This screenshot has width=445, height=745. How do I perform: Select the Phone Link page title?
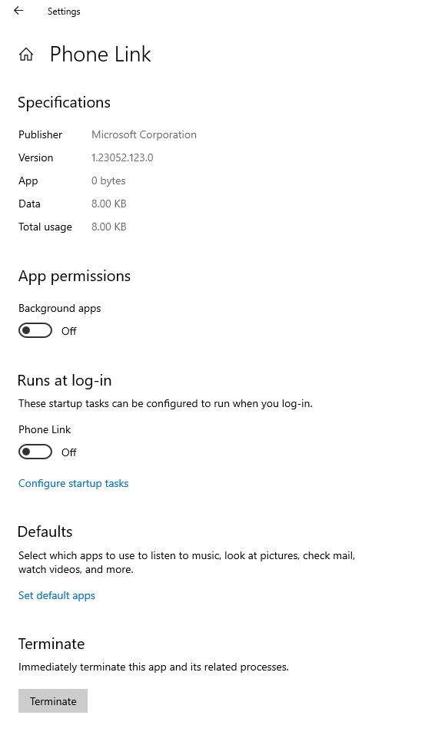coord(101,55)
